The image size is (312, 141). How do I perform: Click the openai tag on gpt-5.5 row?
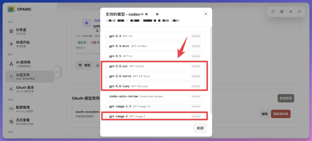[196, 56]
